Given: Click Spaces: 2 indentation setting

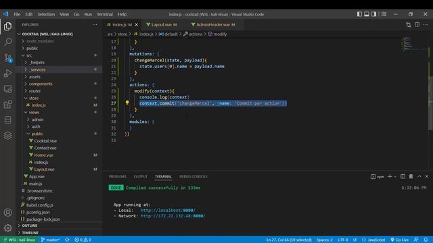Looking at the screenshot, I should [x=324, y=240].
